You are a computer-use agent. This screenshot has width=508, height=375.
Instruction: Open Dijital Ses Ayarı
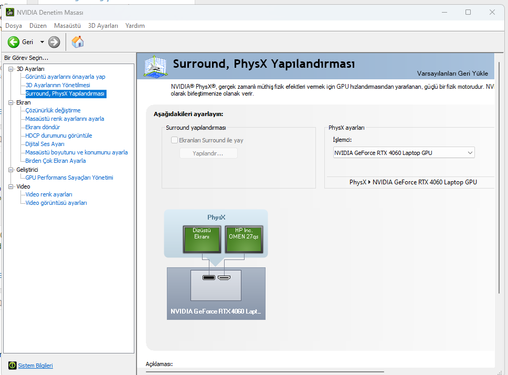tap(45, 144)
